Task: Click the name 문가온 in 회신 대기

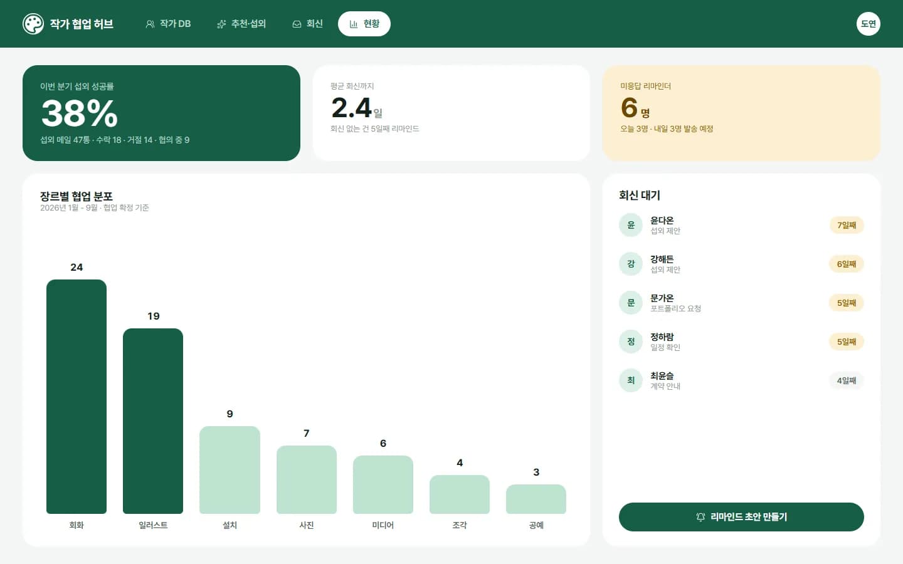Action: point(662,298)
